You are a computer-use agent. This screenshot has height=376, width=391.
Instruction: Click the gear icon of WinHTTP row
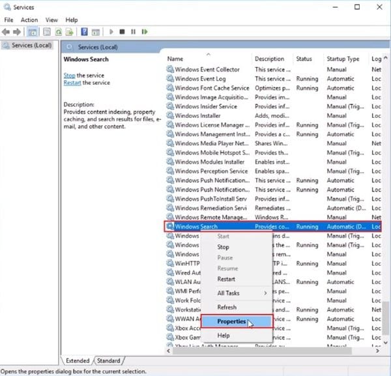click(x=170, y=263)
